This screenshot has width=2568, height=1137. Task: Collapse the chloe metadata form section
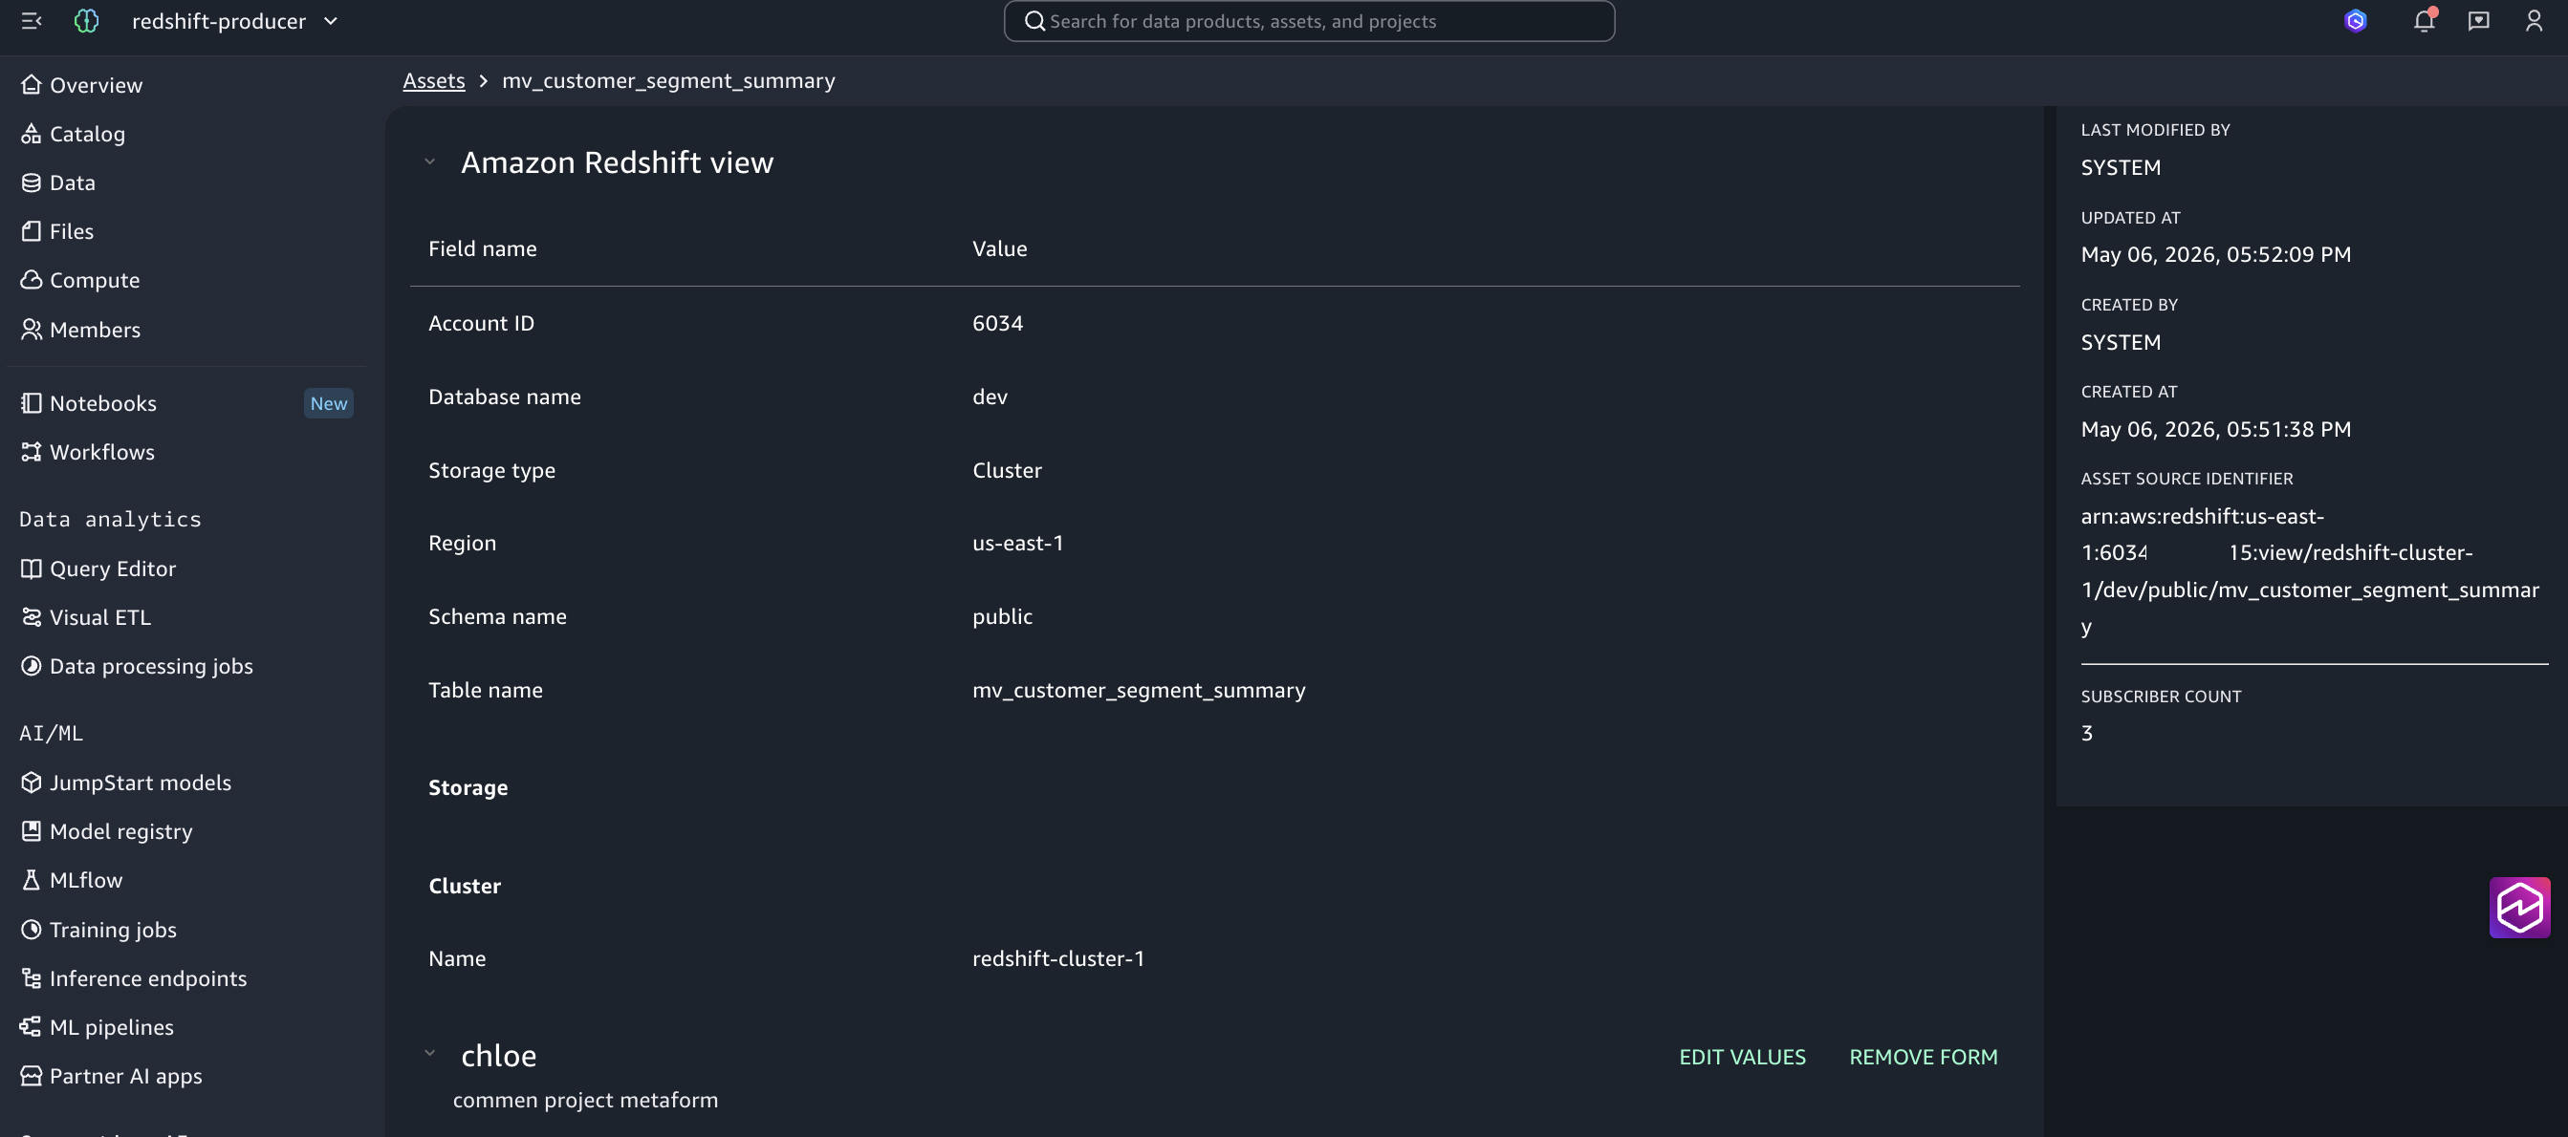click(x=429, y=1052)
